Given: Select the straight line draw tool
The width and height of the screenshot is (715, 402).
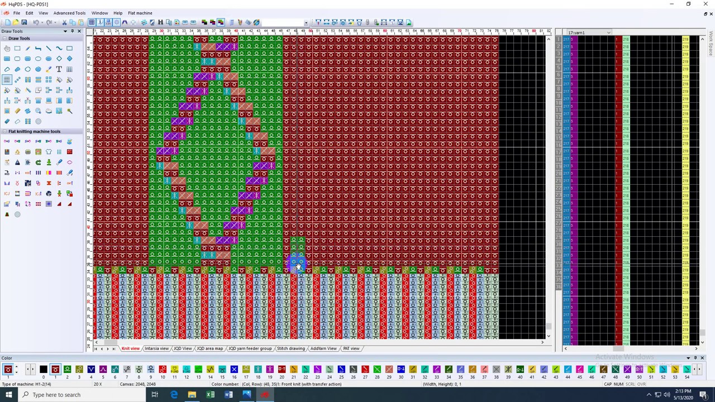Looking at the screenshot, I should coord(49,48).
